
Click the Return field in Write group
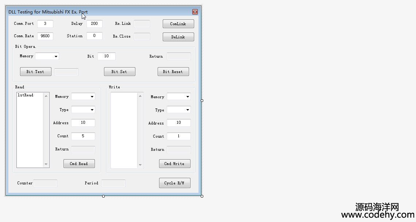(x=178, y=150)
